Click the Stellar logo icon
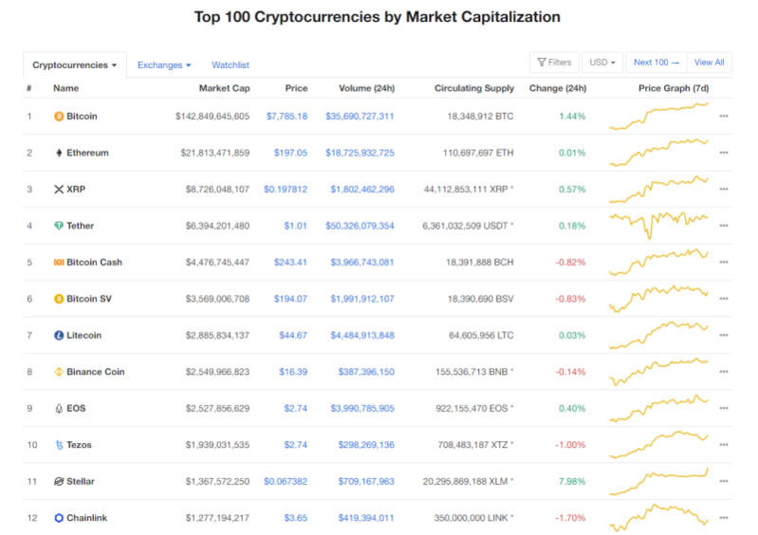This screenshot has height=535, width=758. pyautogui.click(x=59, y=482)
